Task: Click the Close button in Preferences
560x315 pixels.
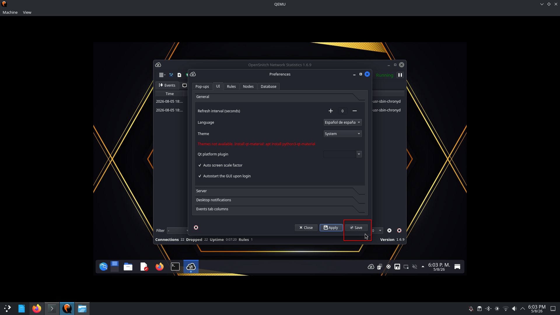Action: tap(306, 228)
